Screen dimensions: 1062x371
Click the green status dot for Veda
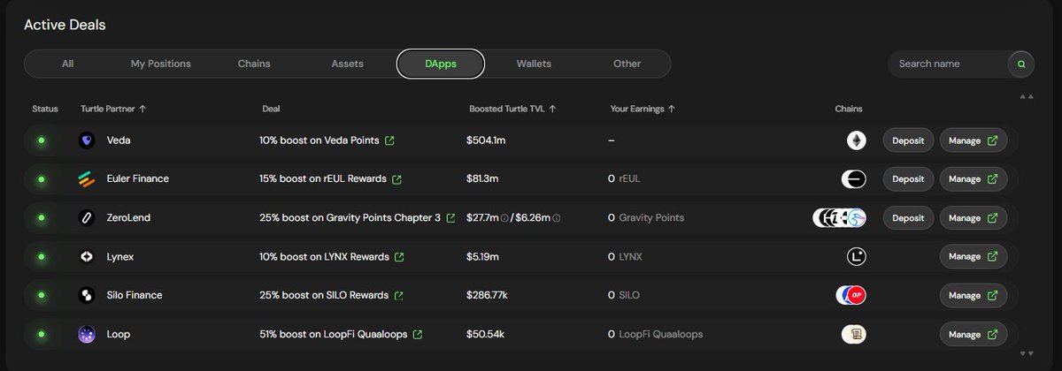point(41,140)
